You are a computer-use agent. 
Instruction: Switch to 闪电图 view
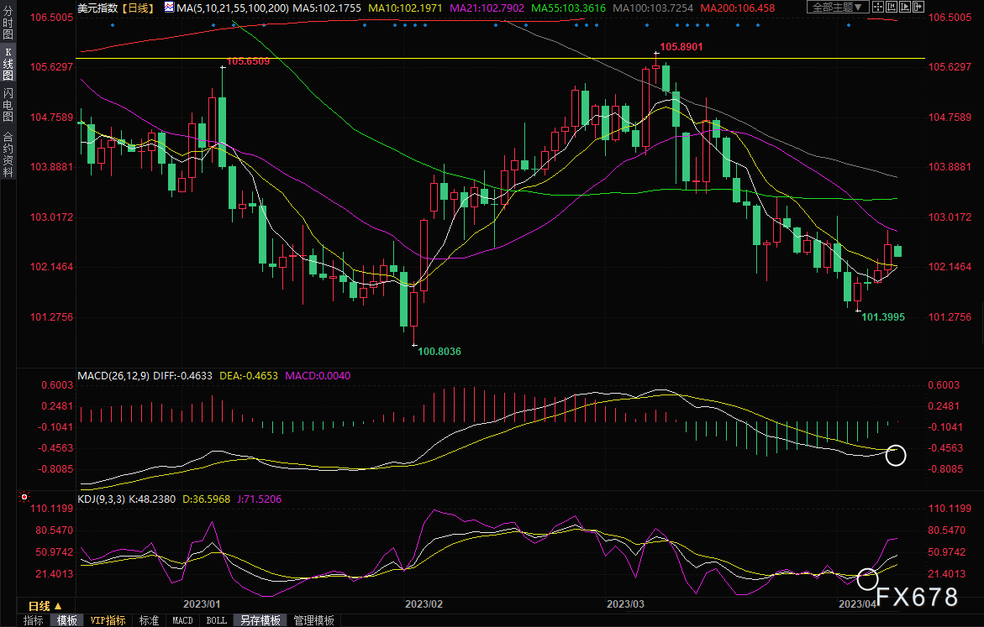(8, 103)
